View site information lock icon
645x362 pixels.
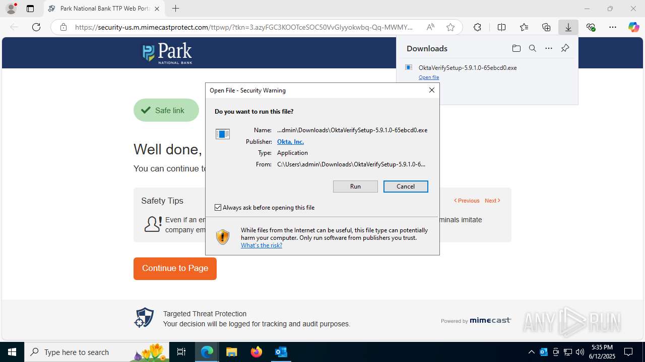pos(63,27)
